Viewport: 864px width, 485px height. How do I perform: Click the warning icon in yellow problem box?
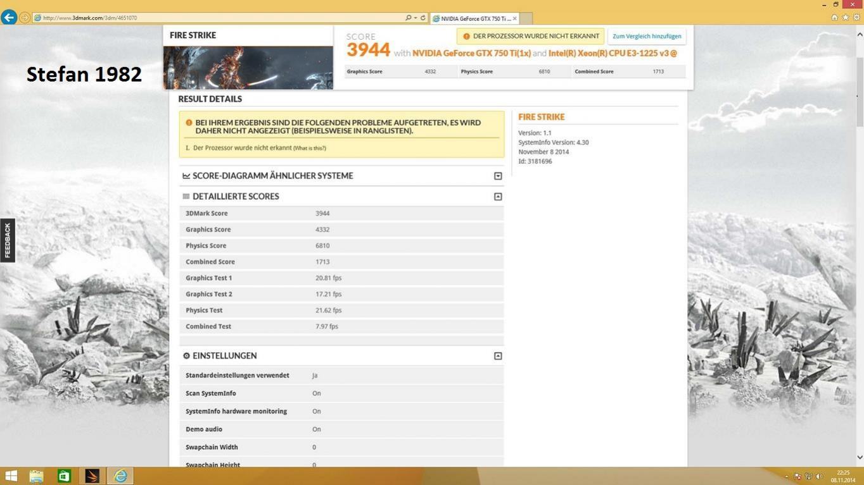189,123
